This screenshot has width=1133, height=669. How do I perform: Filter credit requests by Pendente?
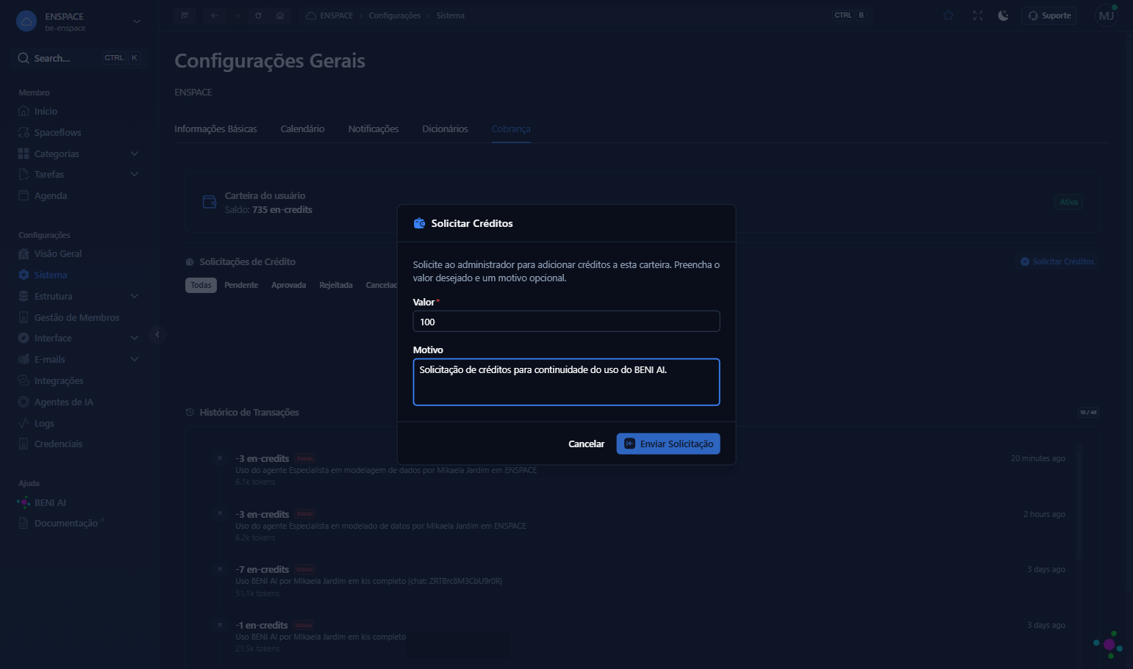241,286
